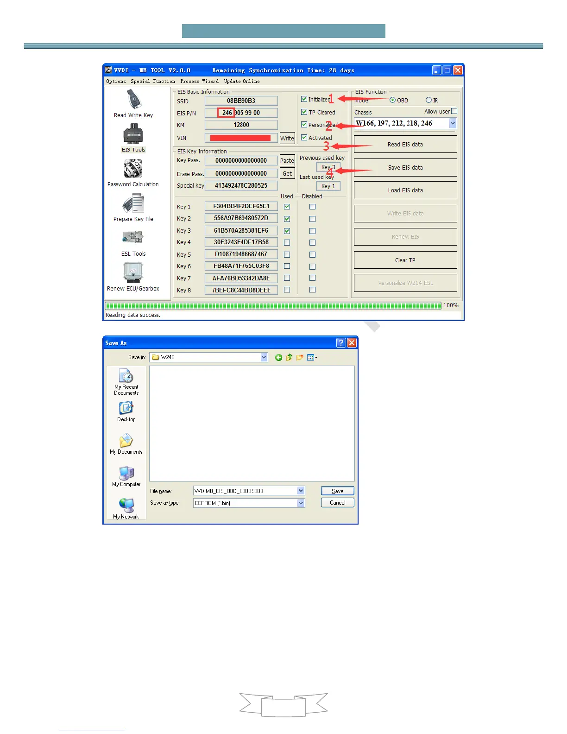Click Load EIS data button
This screenshot has height=734, width=567.
pos(405,190)
